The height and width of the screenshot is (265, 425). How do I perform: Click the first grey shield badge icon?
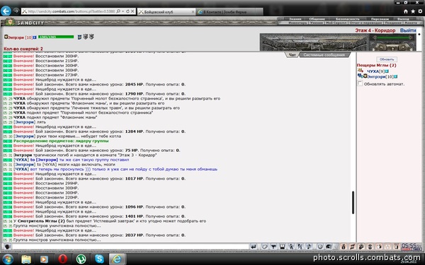tap(86, 37)
